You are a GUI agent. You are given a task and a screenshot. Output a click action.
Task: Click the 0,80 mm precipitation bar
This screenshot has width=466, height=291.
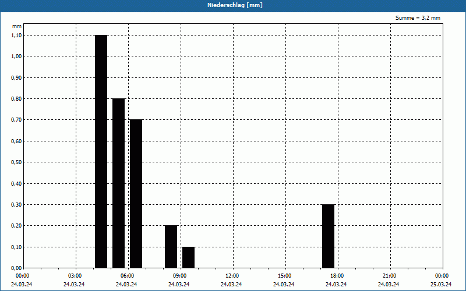click(119, 183)
